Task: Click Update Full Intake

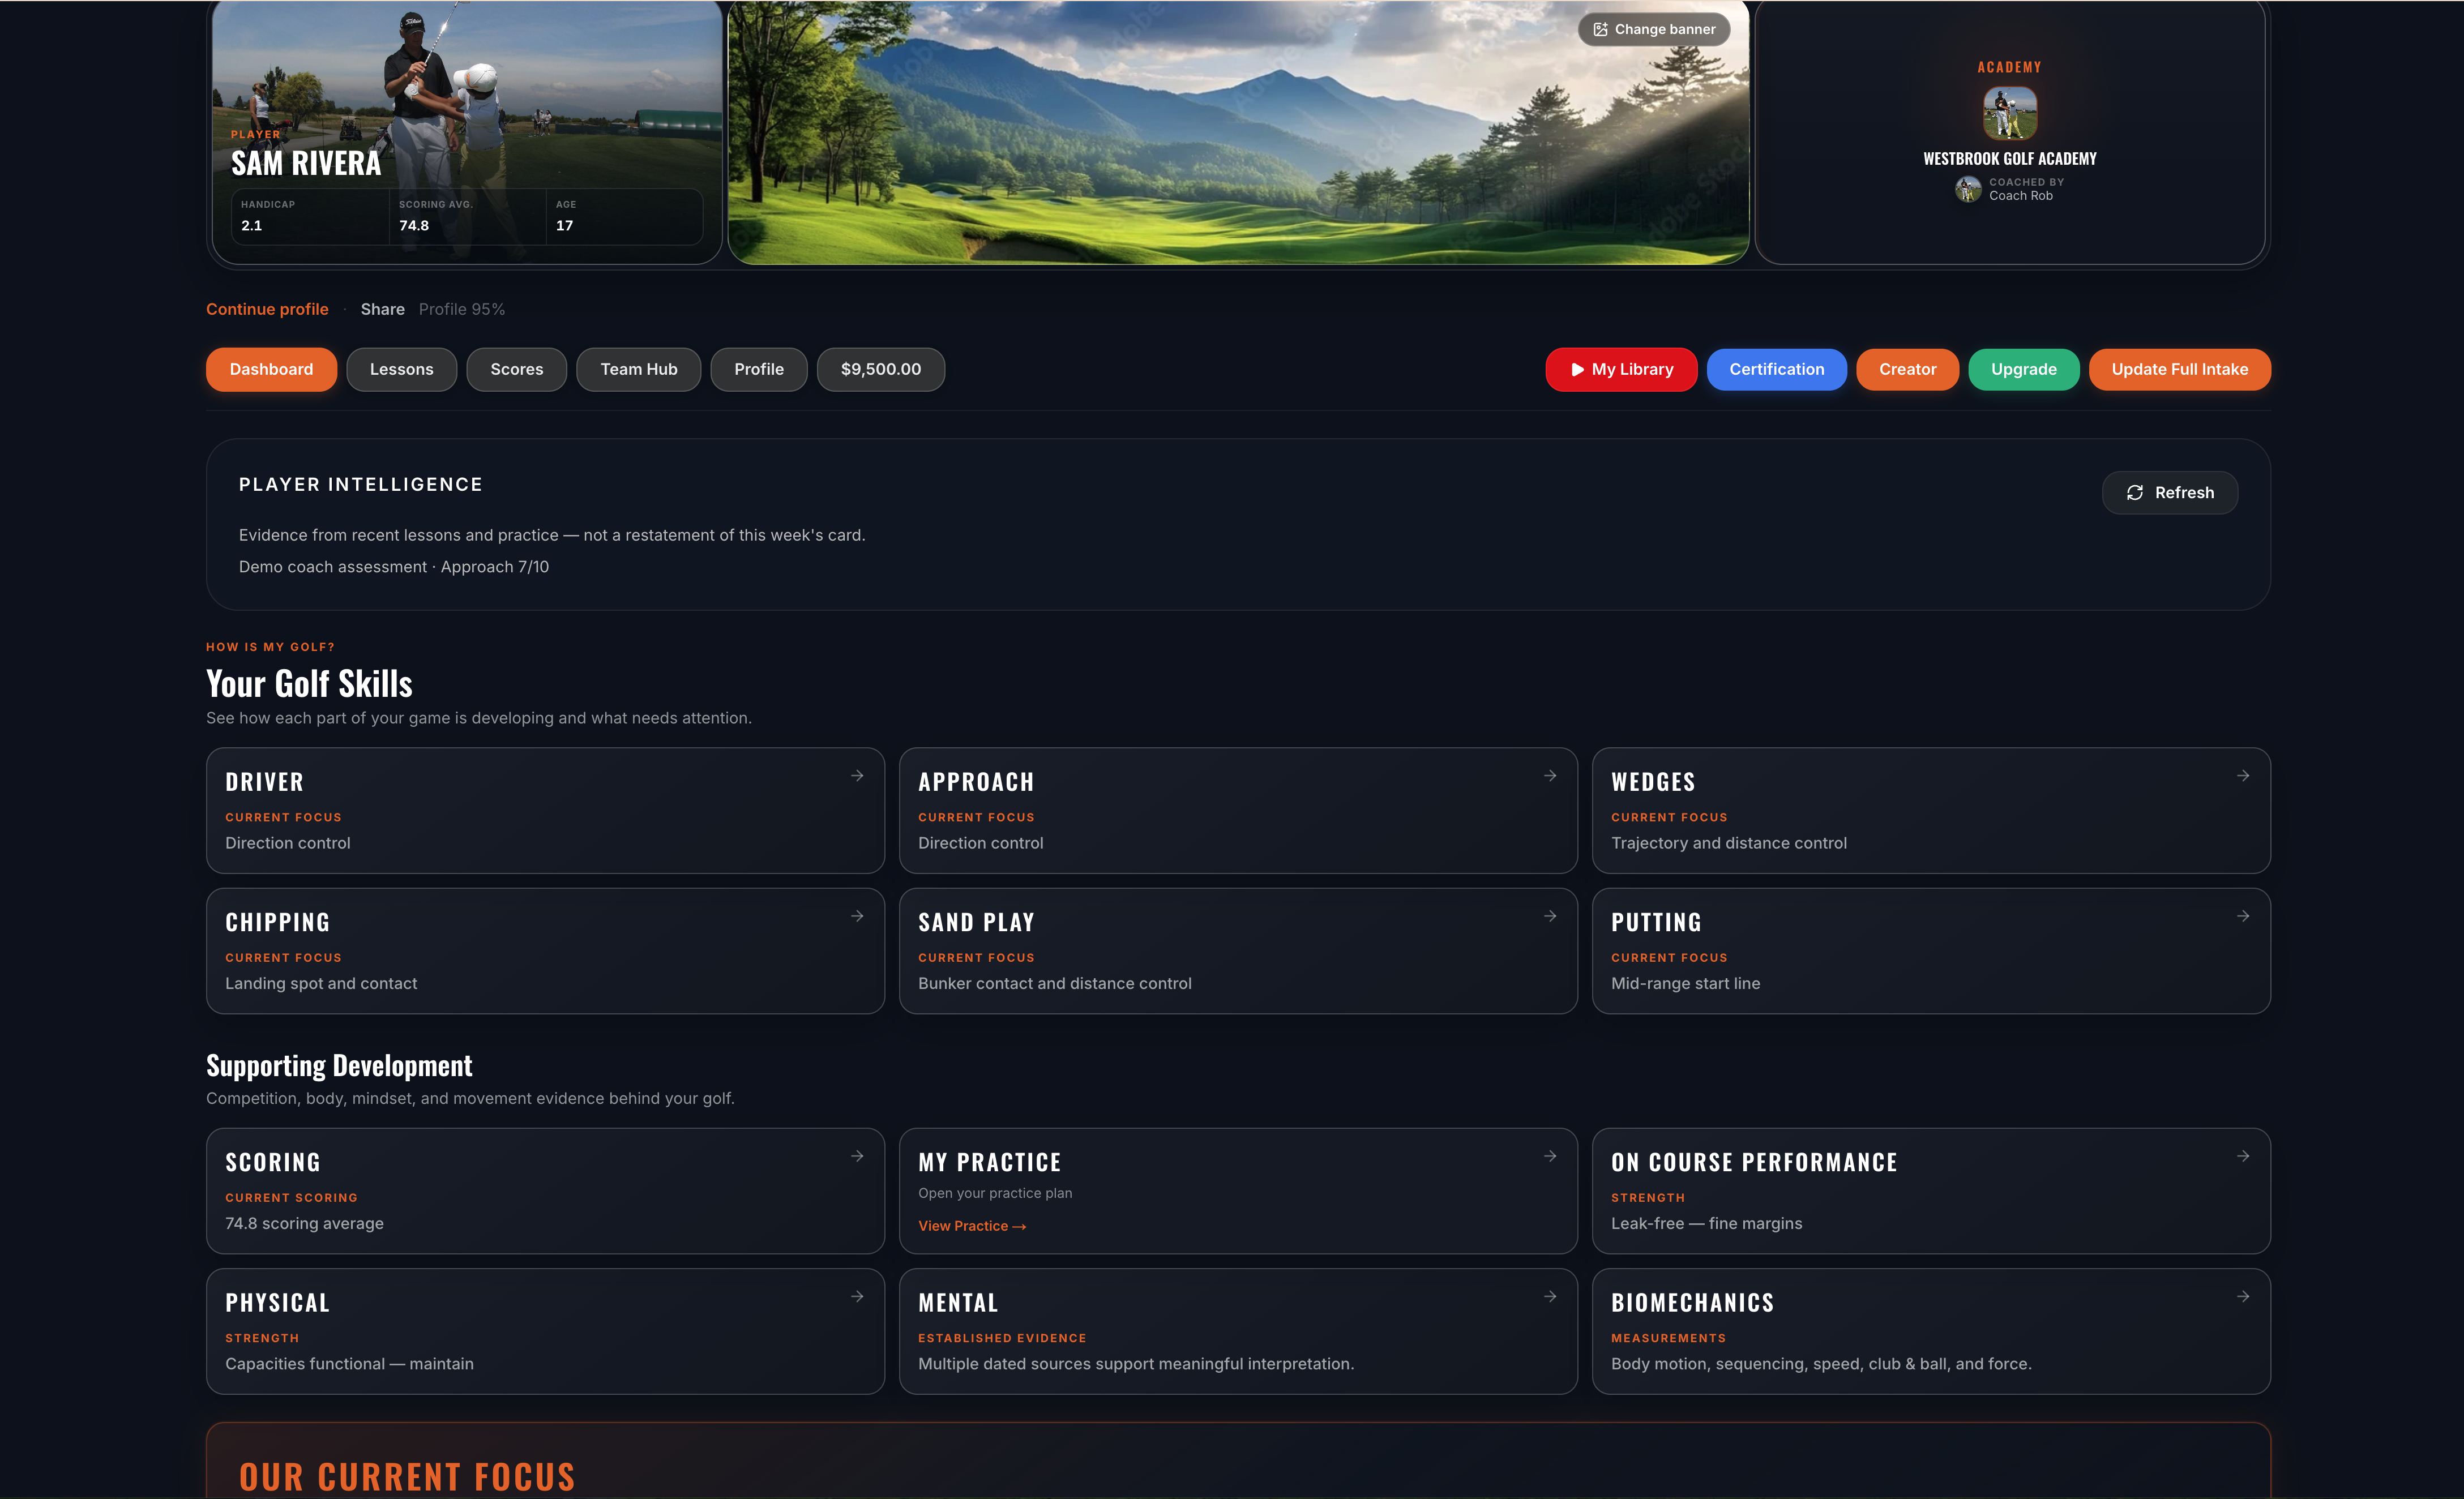Action: coord(2180,369)
